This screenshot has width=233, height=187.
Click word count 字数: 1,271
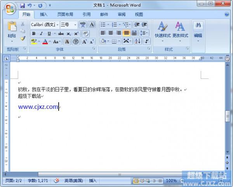coord(38,181)
